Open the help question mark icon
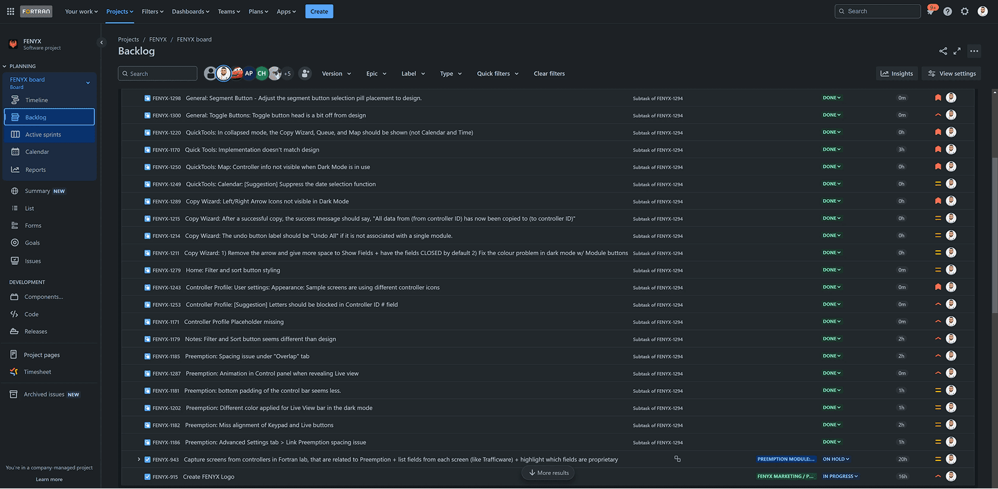998x489 pixels. [947, 12]
